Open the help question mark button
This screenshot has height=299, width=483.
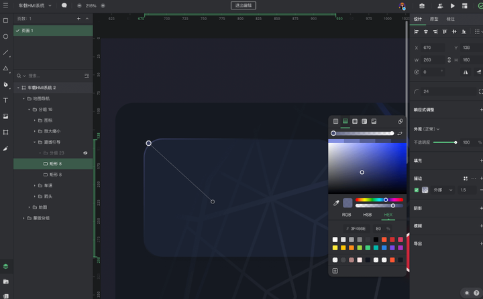click(476, 293)
